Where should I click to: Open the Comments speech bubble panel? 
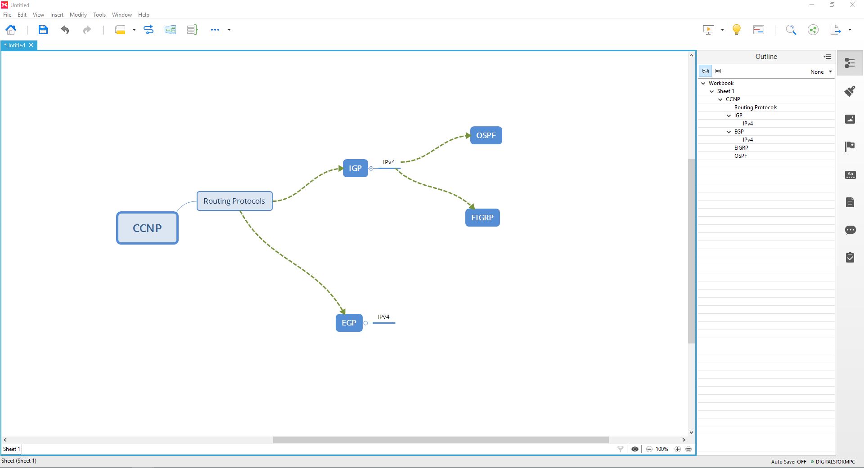tap(850, 230)
